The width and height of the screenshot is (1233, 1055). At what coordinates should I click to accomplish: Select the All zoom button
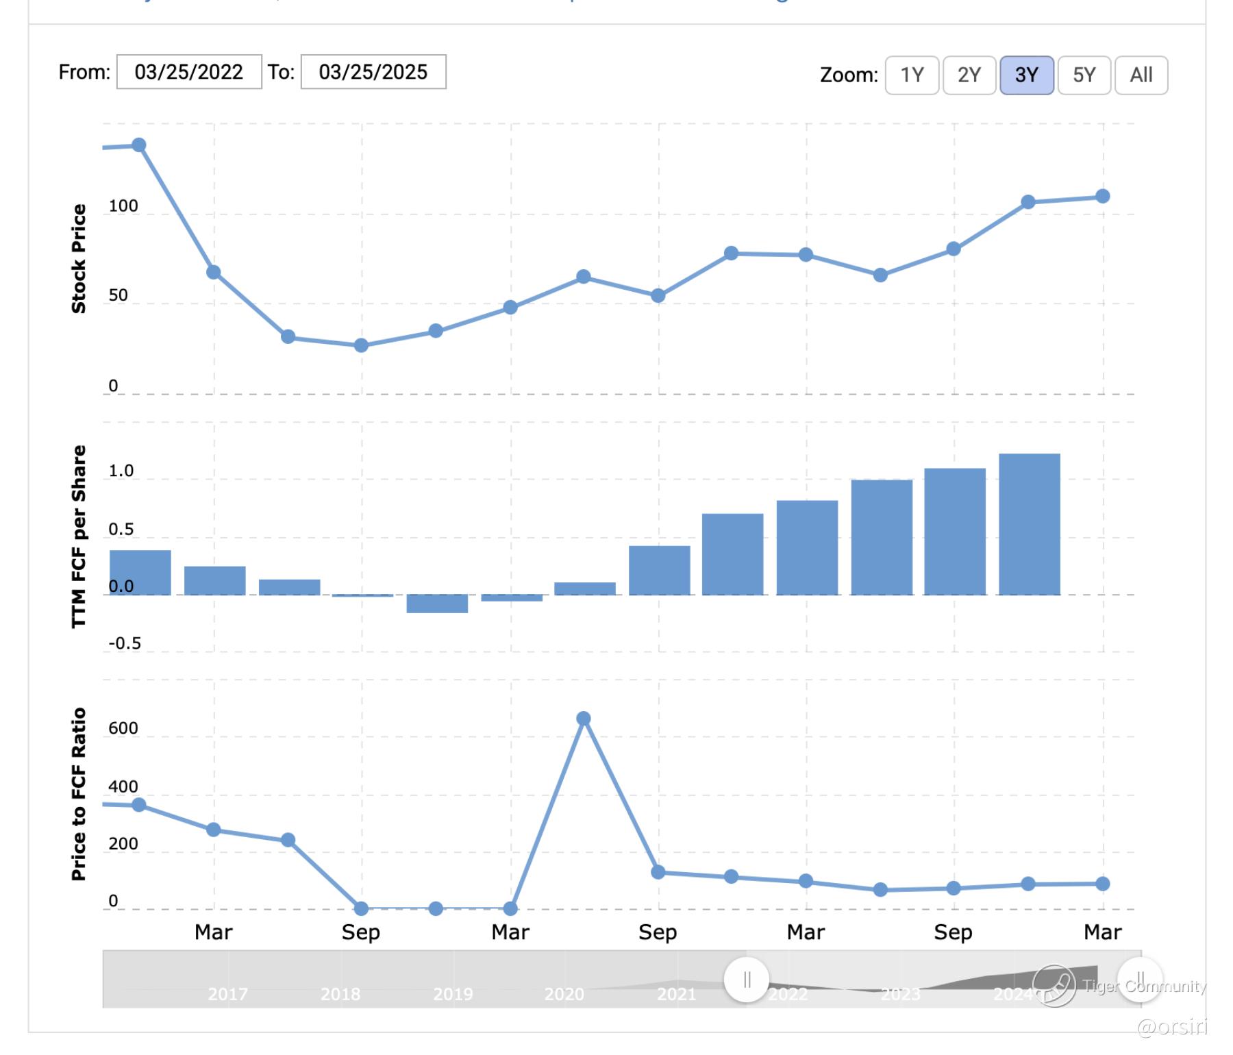[1141, 75]
